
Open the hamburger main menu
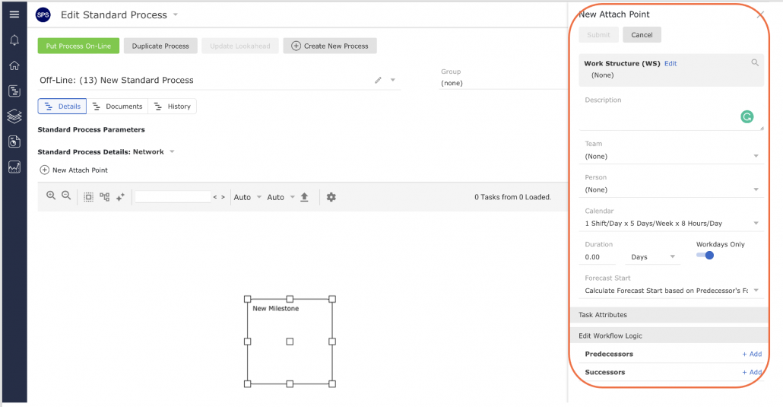pyautogui.click(x=14, y=14)
